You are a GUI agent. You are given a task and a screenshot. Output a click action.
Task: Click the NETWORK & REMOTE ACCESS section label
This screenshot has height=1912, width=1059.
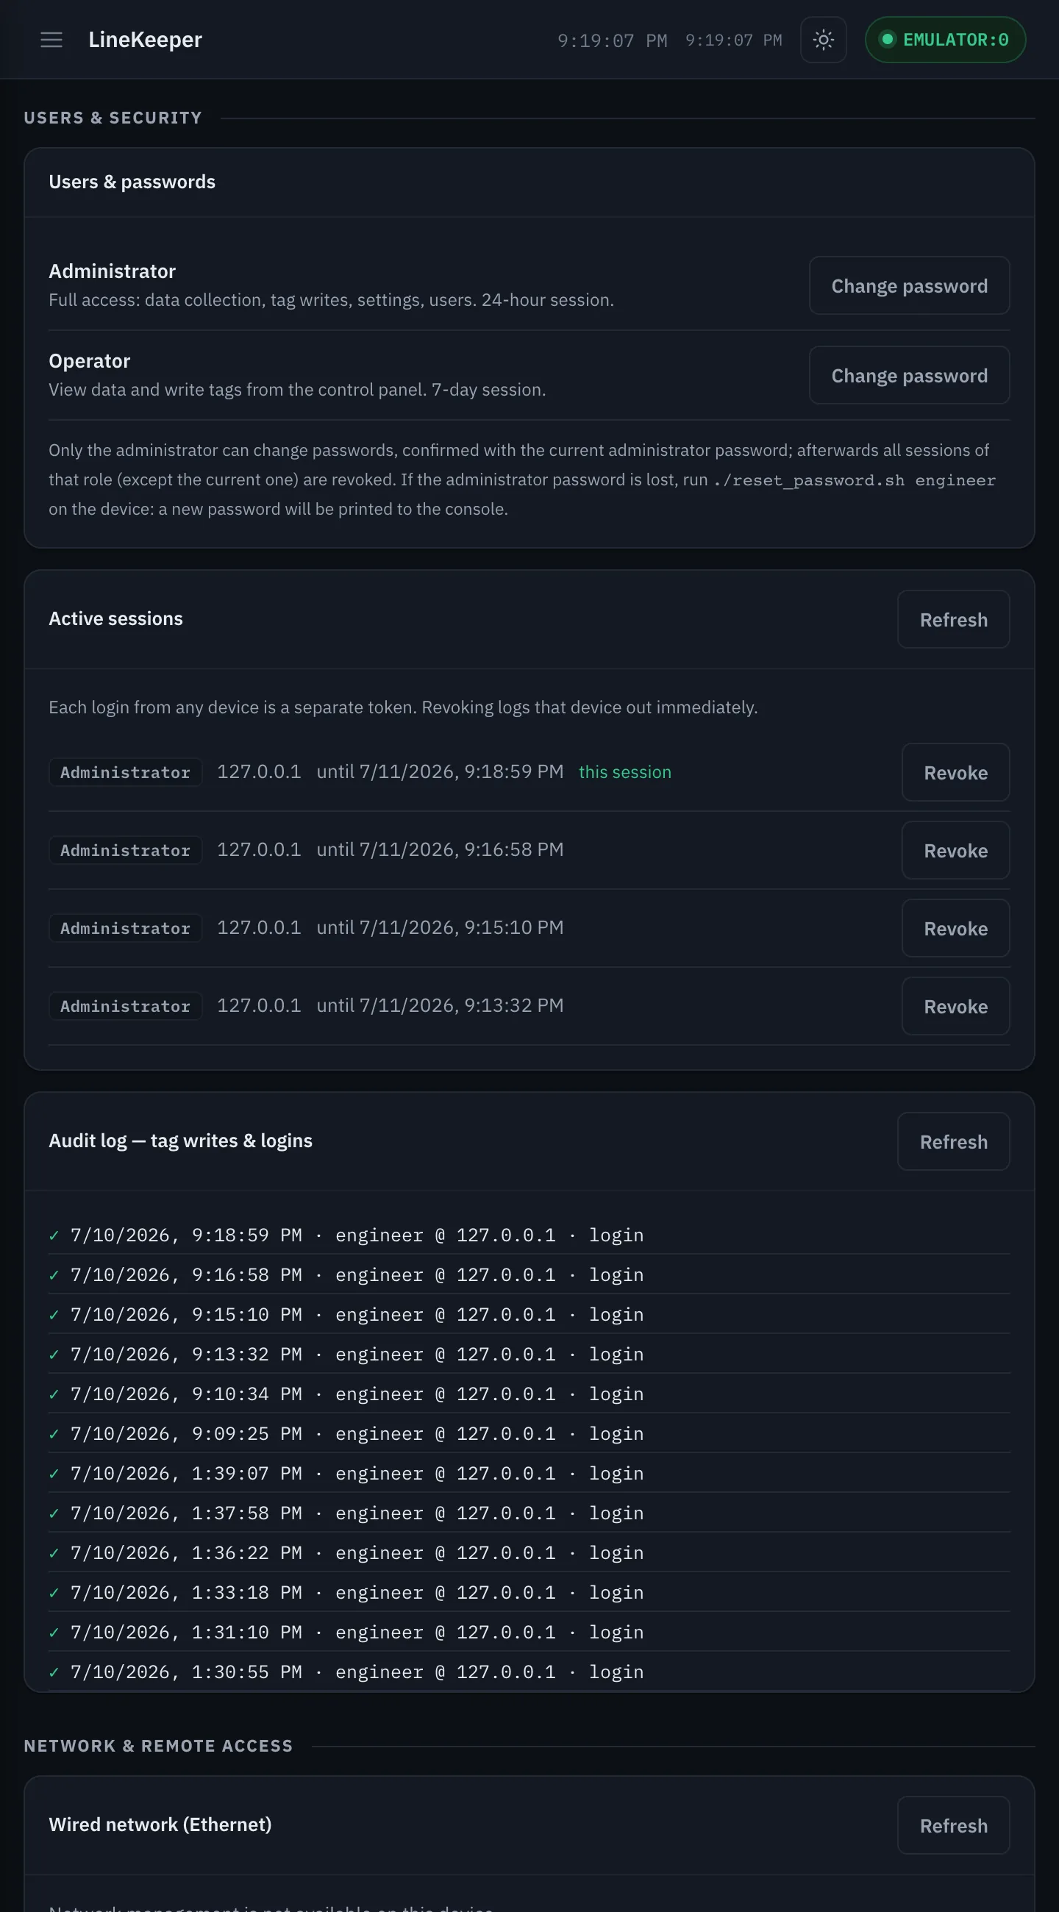(x=158, y=1746)
